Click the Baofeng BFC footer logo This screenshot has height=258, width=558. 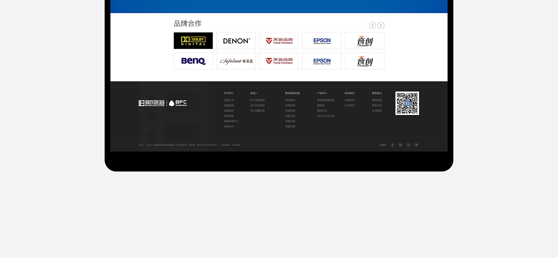point(163,103)
